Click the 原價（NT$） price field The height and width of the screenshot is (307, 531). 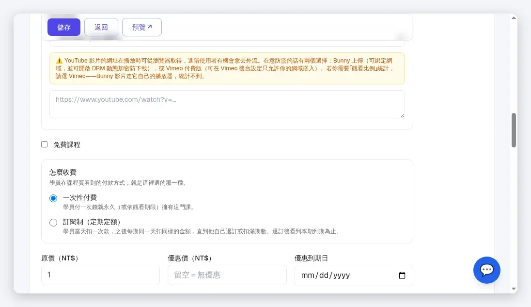point(100,275)
